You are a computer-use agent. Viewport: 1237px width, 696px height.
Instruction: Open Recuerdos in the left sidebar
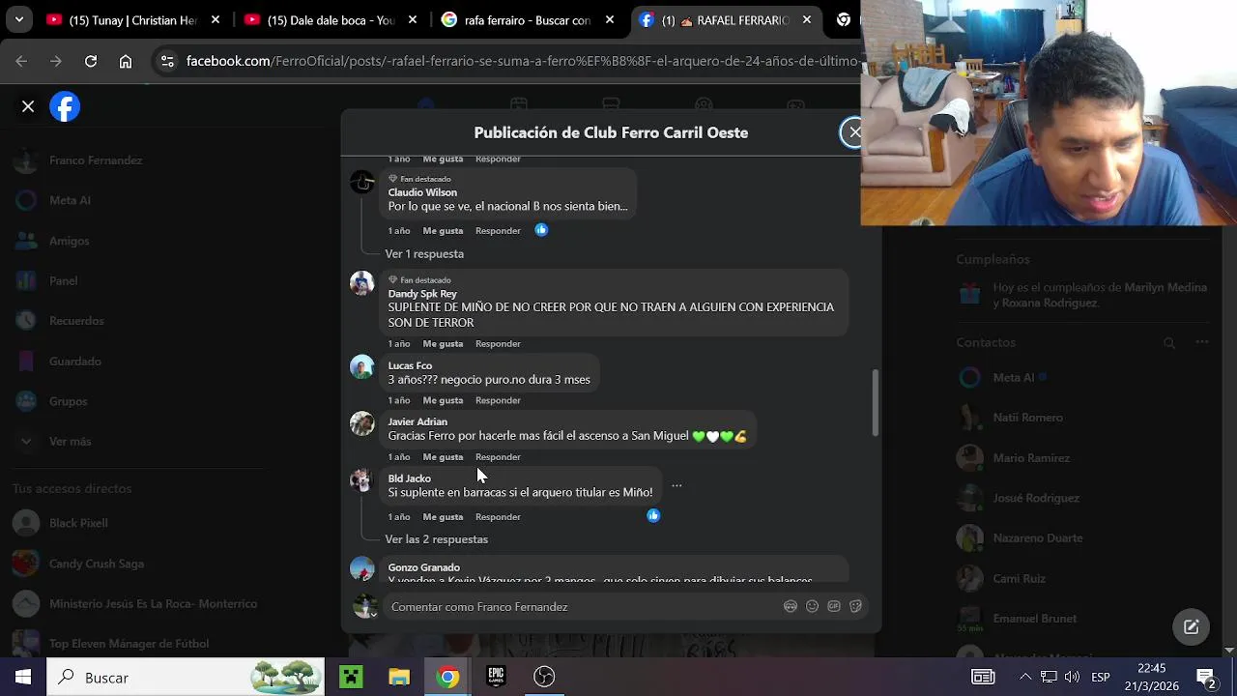point(76,321)
